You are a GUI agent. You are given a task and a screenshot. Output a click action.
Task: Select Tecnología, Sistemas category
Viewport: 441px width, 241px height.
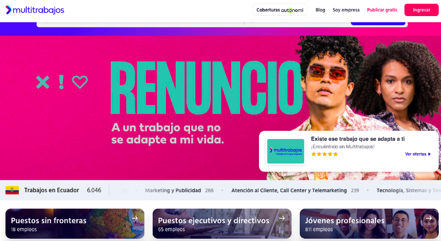point(409,191)
